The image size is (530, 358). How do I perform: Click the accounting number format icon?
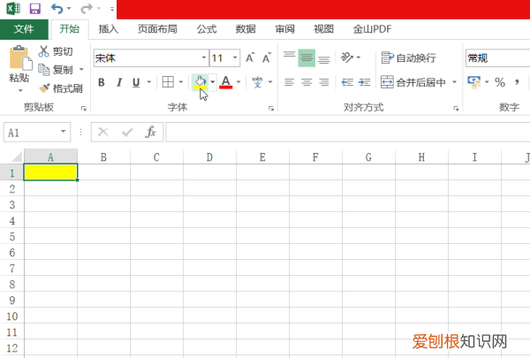pyautogui.click(x=473, y=82)
